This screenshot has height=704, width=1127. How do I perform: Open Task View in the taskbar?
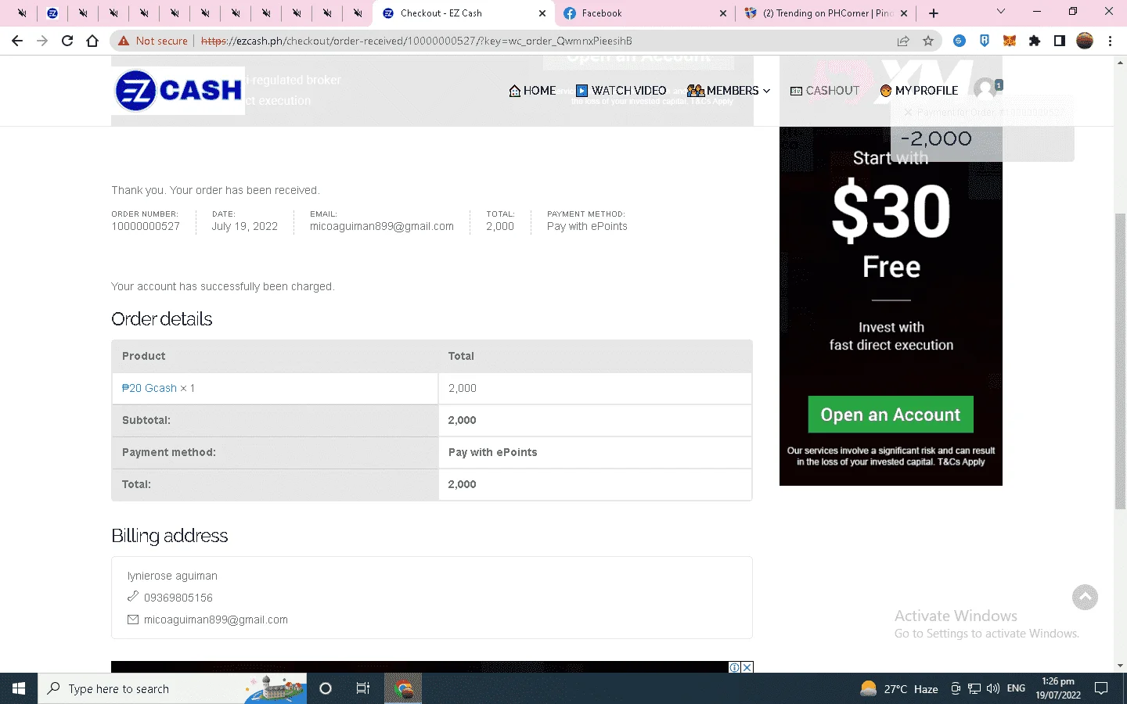coord(362,688)
